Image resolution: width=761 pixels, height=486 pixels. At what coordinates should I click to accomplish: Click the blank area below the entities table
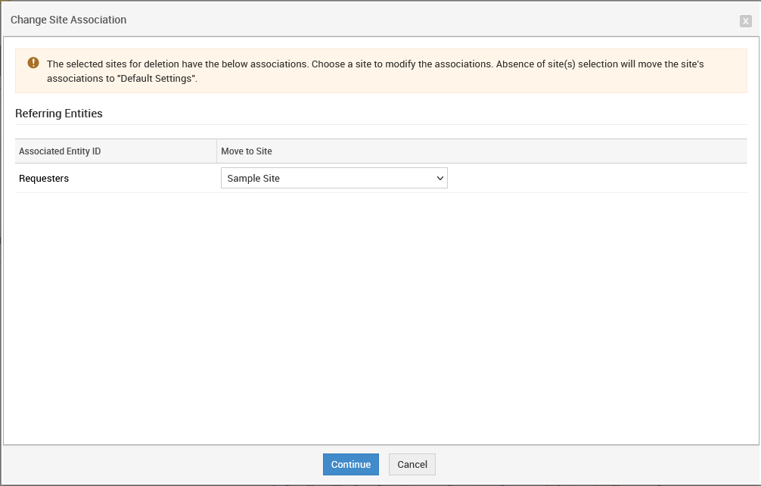[x=378, y=318]
